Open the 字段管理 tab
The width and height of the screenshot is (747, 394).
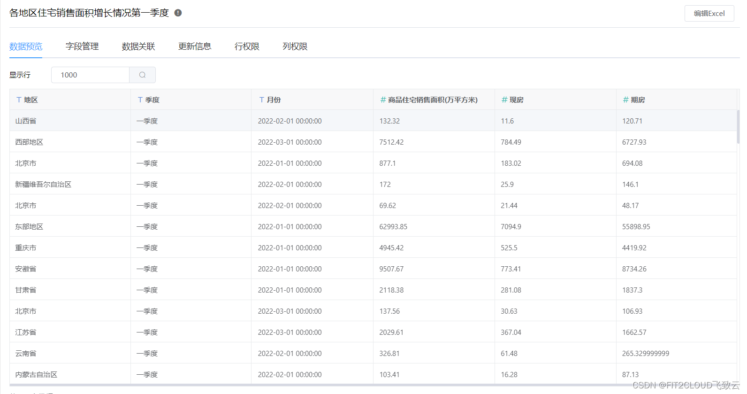point(82,46)
